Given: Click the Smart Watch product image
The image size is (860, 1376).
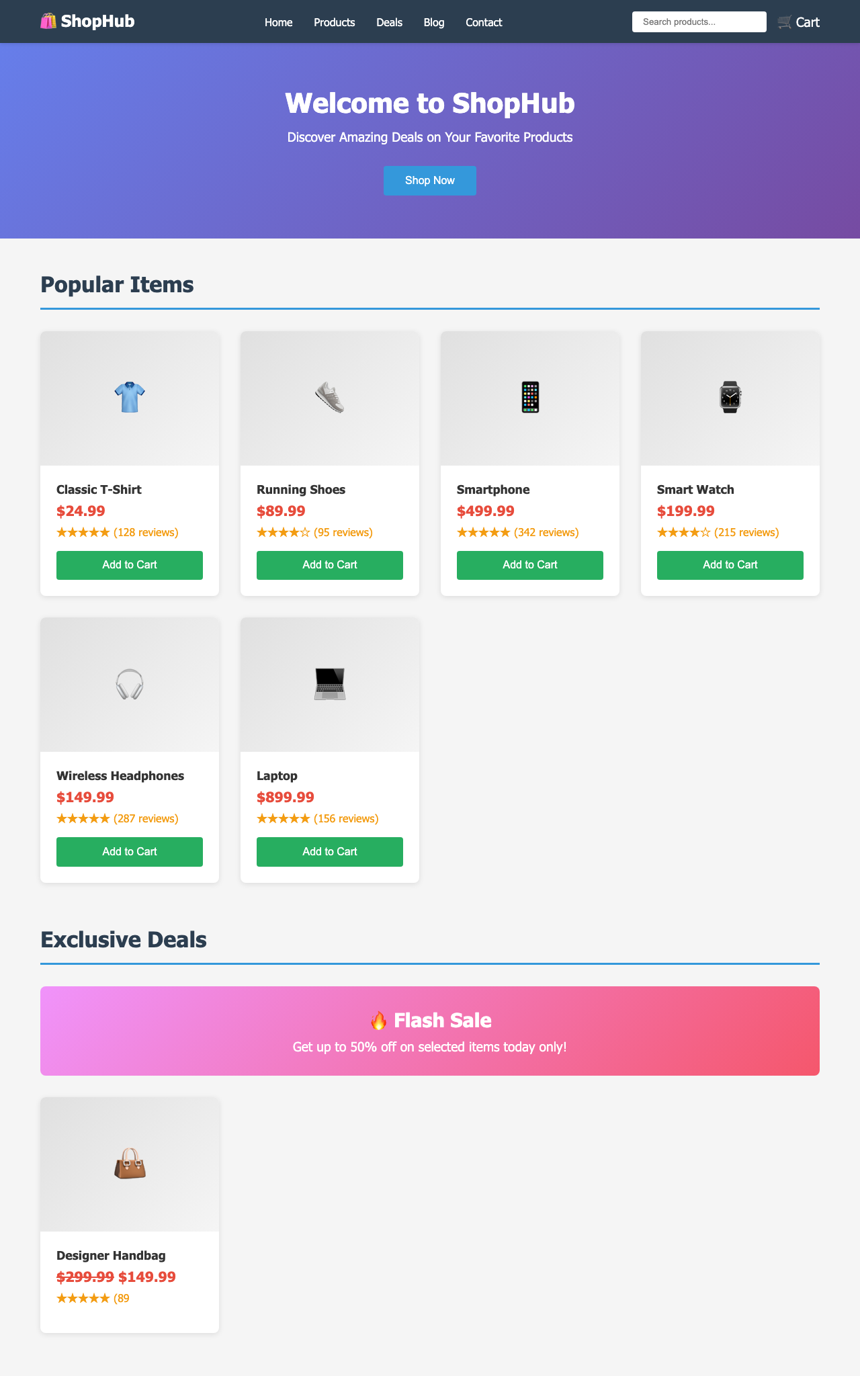Looking at the screenshot, I should pyautogui.click(x=730, y=397).
